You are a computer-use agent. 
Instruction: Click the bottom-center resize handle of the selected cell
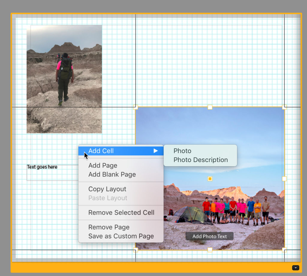pos(210,250)
